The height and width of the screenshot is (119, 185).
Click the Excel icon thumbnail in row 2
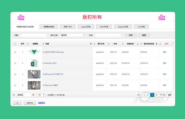[34, 63]
